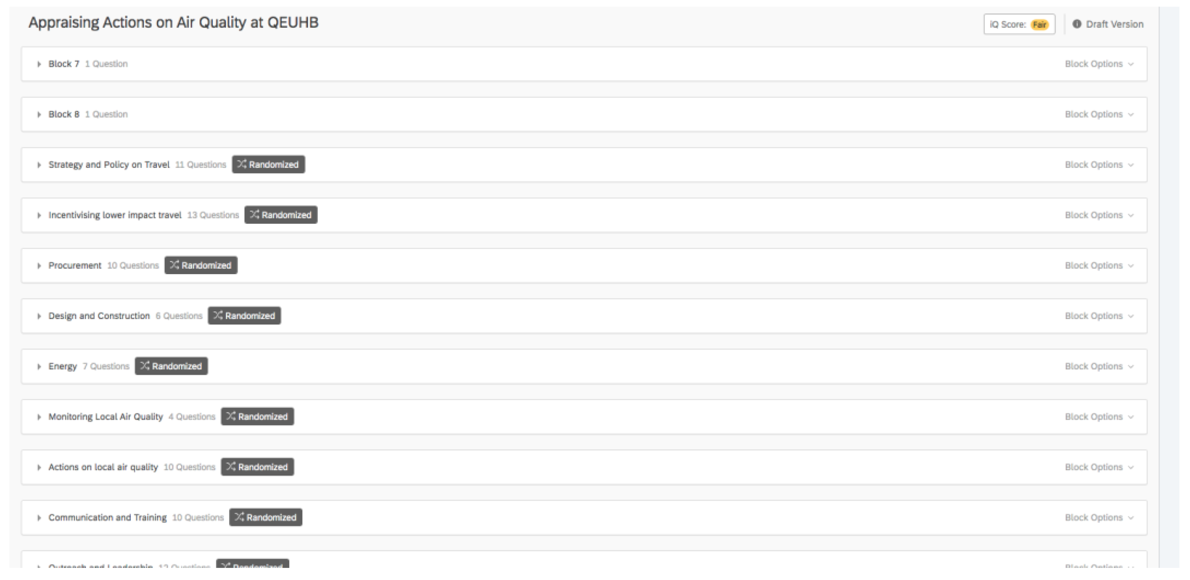The height and width of the screenshot is (580, 1190).
Task: Click the Fair iQ Score badge
Action: pos(1039,25)
